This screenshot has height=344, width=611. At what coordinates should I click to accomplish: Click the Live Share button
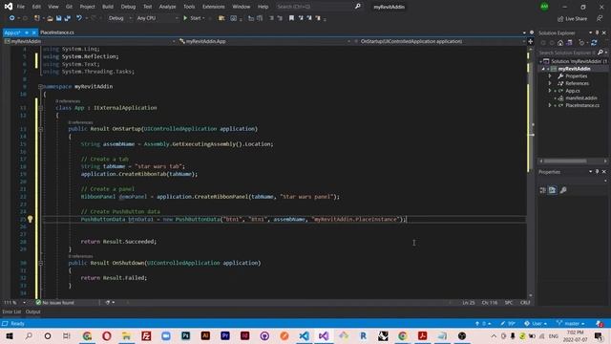[572, 19]
